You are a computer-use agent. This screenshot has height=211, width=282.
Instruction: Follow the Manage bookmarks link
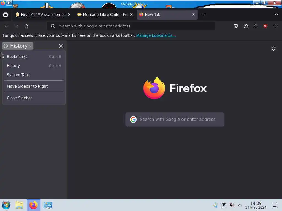[156, 35]
